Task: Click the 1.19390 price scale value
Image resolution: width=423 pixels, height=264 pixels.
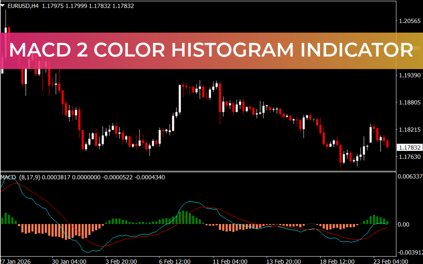Action: (409, 75)
